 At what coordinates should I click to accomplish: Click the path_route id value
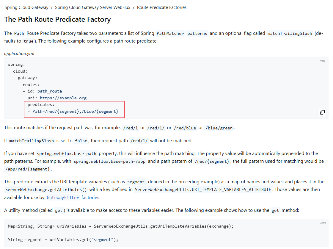click(50, 91)
